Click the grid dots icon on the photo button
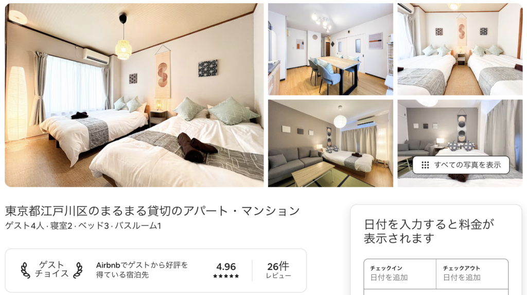Image resolution: width=527 pixels, height=295 pixels. coord(425,165)
